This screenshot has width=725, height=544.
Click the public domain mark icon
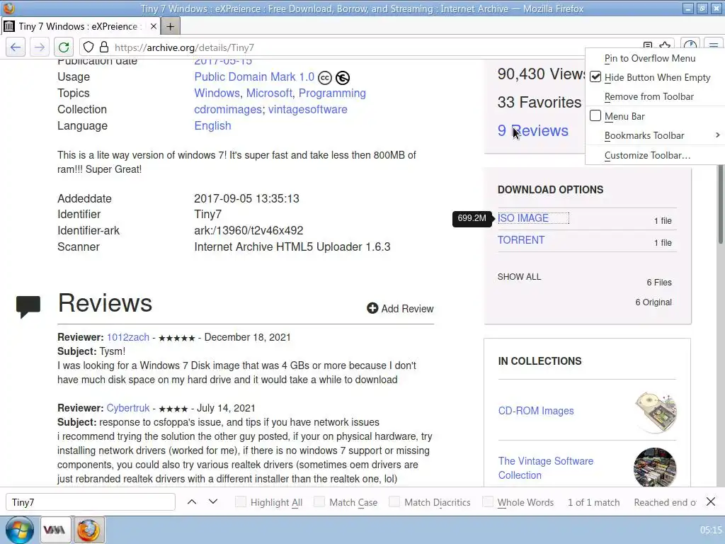(343, 78)
